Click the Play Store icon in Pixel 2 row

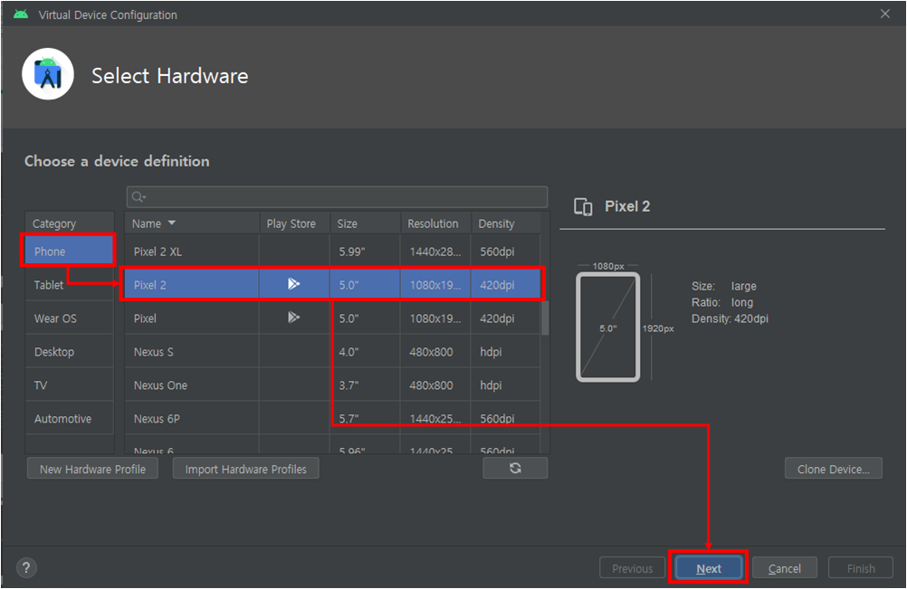[x=294, y=284]
